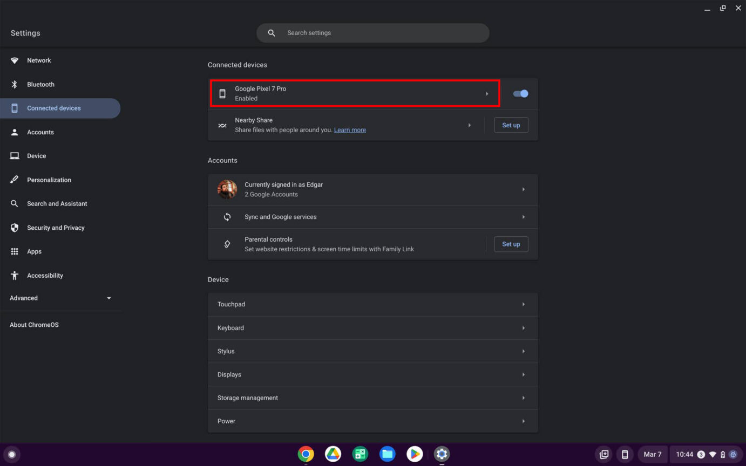Launch Google Drive from the shelf
Screen dimensions: 746x466
333,454
